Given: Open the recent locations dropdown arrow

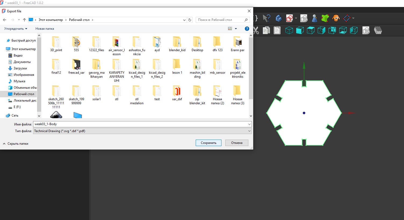Looking at the screenshot, I should coord(19,20).
